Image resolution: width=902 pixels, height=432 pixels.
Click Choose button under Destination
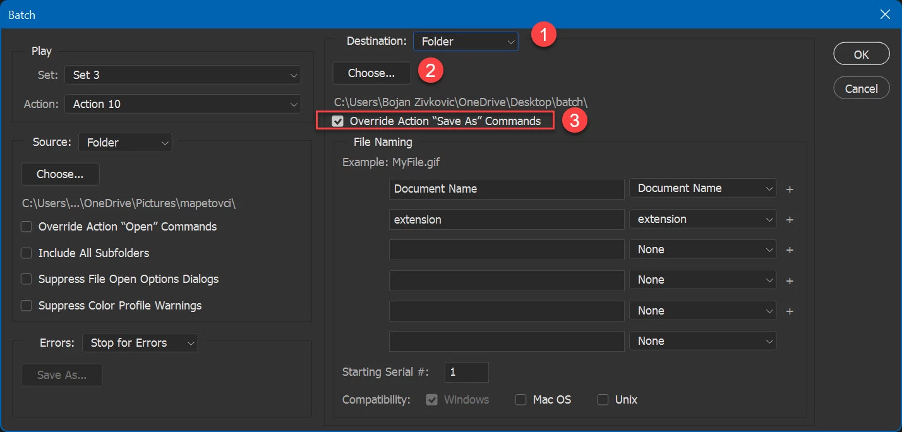(x=371, y=73)
